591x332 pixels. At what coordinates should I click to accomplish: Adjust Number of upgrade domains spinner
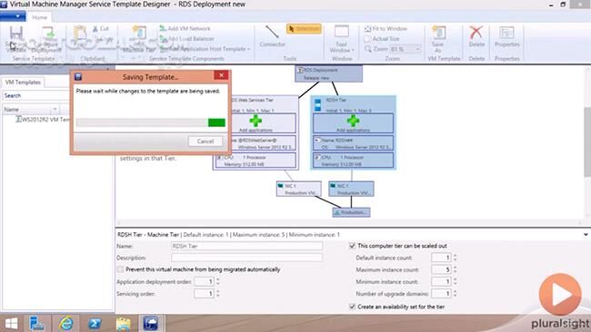(455, 293)
